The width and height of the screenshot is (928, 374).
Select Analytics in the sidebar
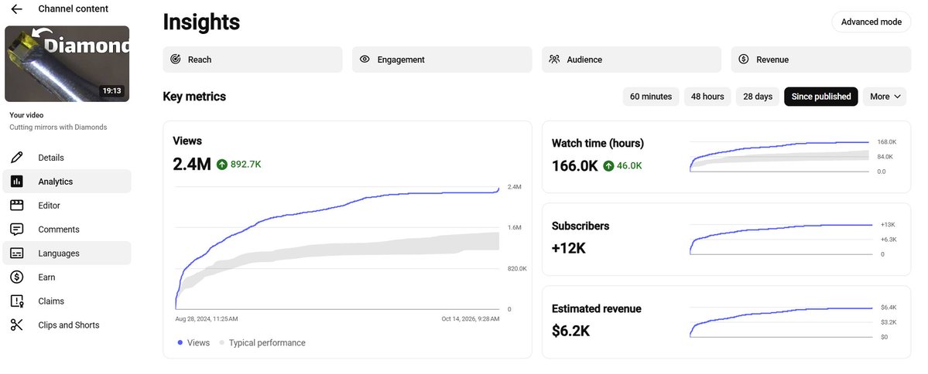pos(67,182)
